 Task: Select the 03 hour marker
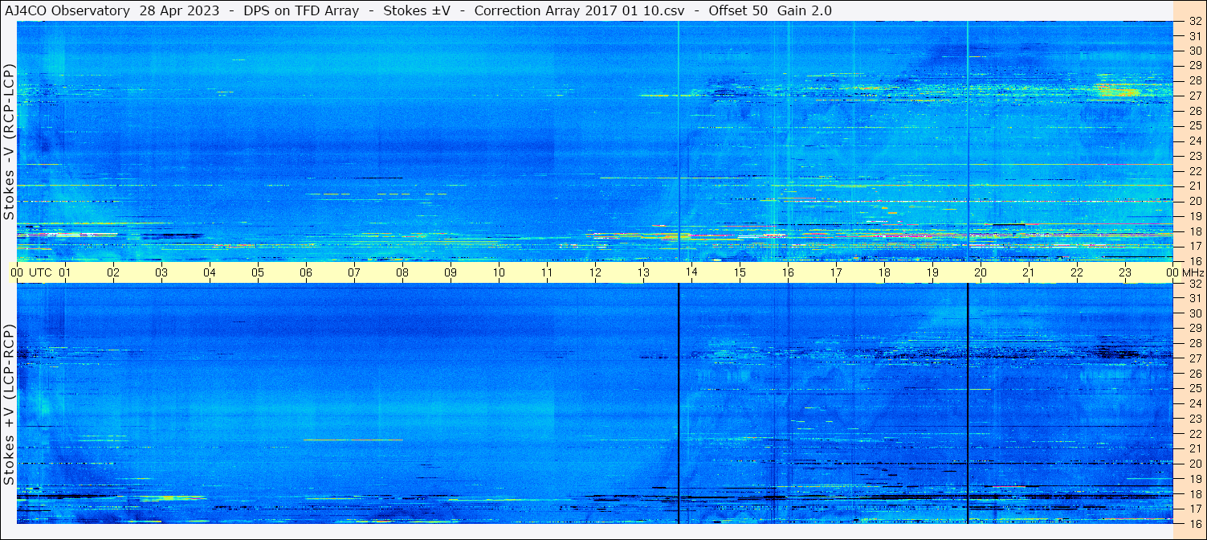pyautogui.click(x=161, y=272)
